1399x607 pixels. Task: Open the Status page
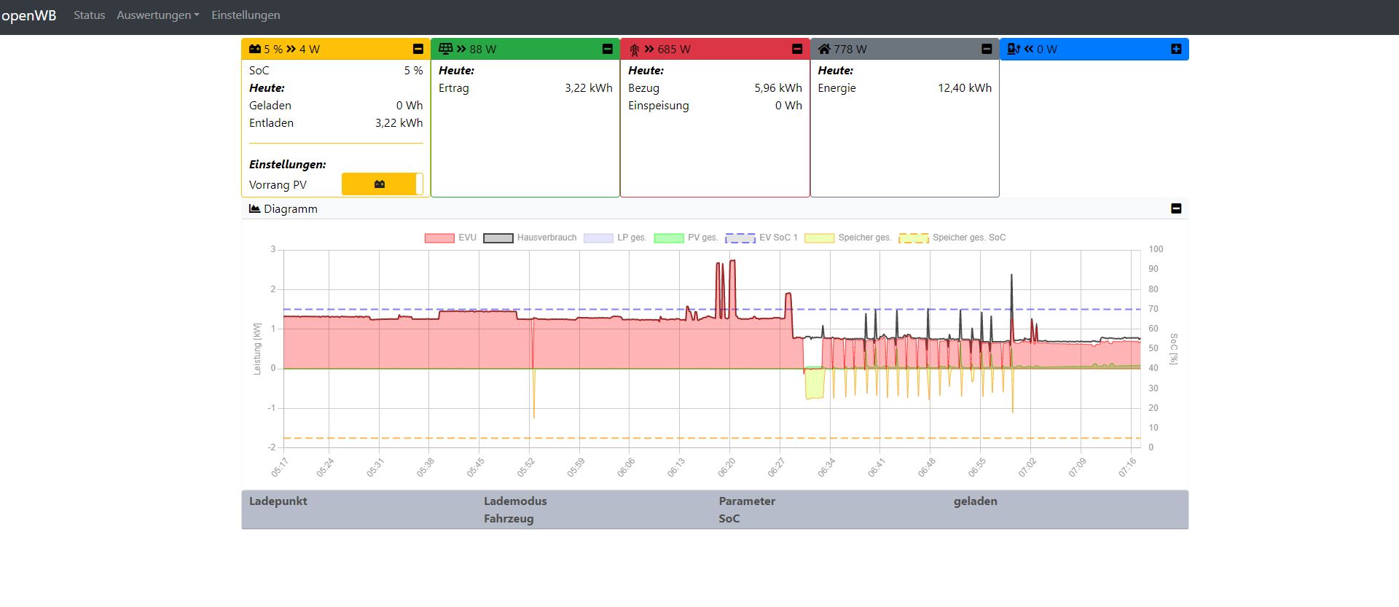coord(89,15)
